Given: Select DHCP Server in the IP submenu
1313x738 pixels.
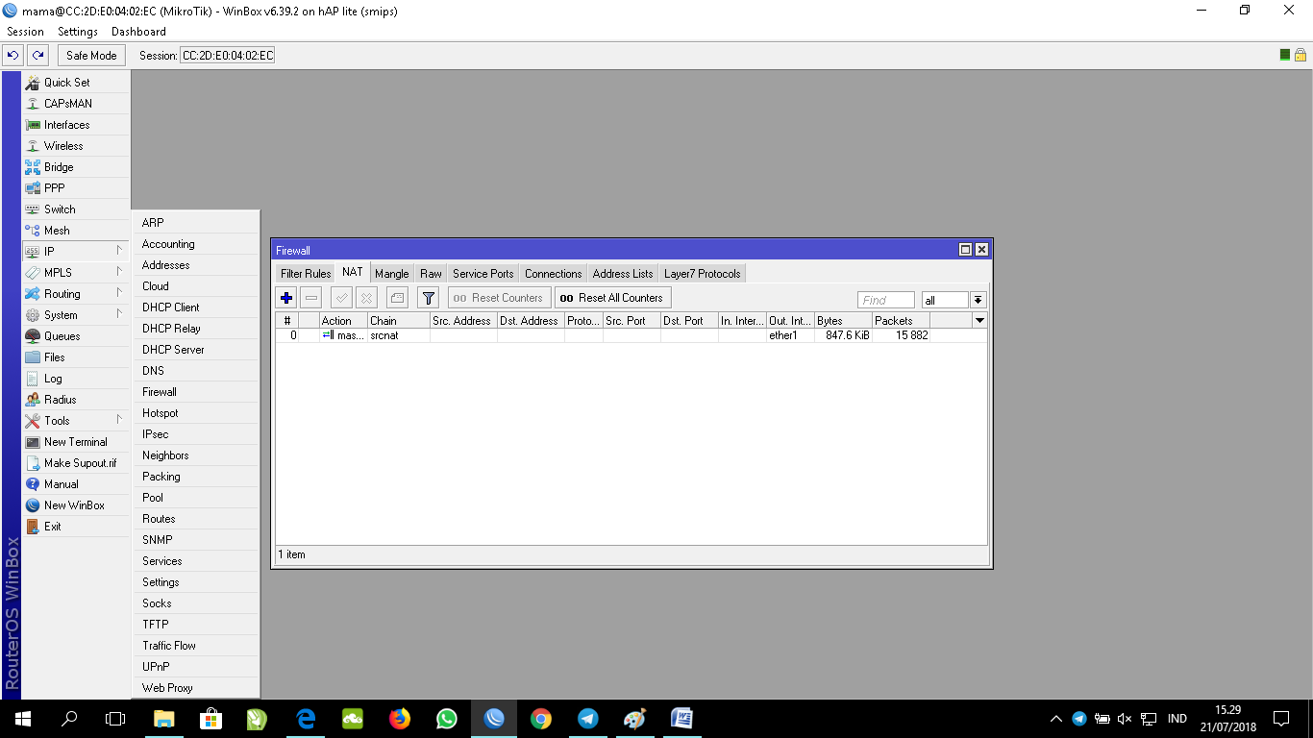Looking at the screenshot, I should 196,350.
